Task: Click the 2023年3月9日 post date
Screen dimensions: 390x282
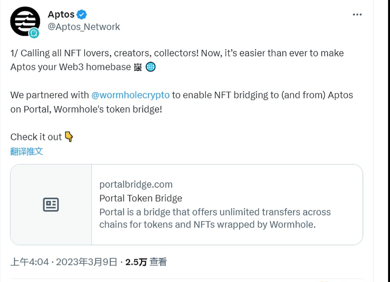Action: tap(87, 262)
